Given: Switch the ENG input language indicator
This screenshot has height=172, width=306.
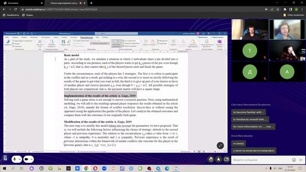Looking at the screenshot, I should tap(281, 168).
